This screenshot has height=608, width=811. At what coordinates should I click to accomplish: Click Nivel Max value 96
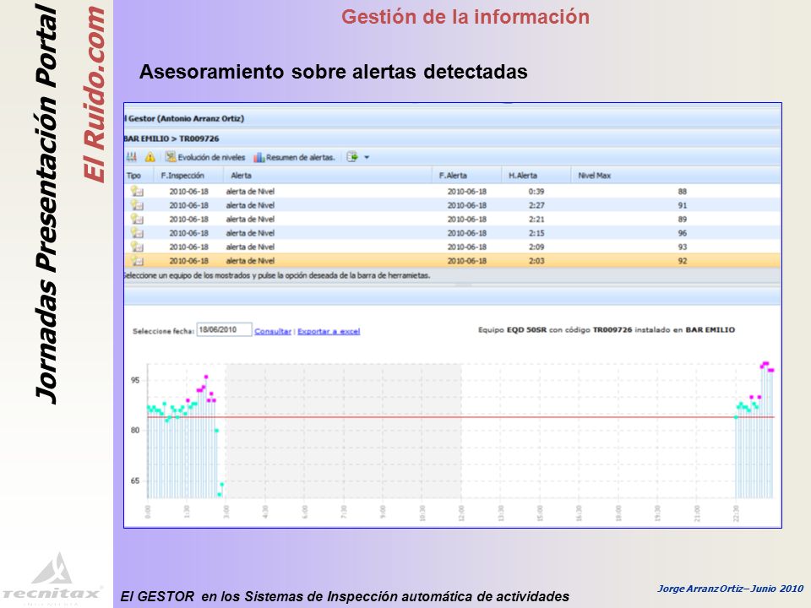[683, 233]
